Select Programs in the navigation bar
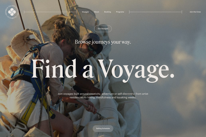The width and height of the screenshot is (206, 137). [120, 12]
